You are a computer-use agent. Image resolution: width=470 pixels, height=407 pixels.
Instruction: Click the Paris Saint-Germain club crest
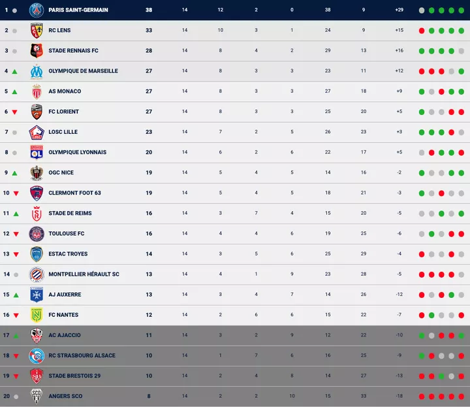(x=37, y=10)
